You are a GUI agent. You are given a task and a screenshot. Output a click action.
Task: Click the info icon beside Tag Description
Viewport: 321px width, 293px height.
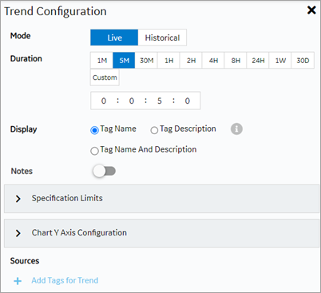(x=236, y=129)
